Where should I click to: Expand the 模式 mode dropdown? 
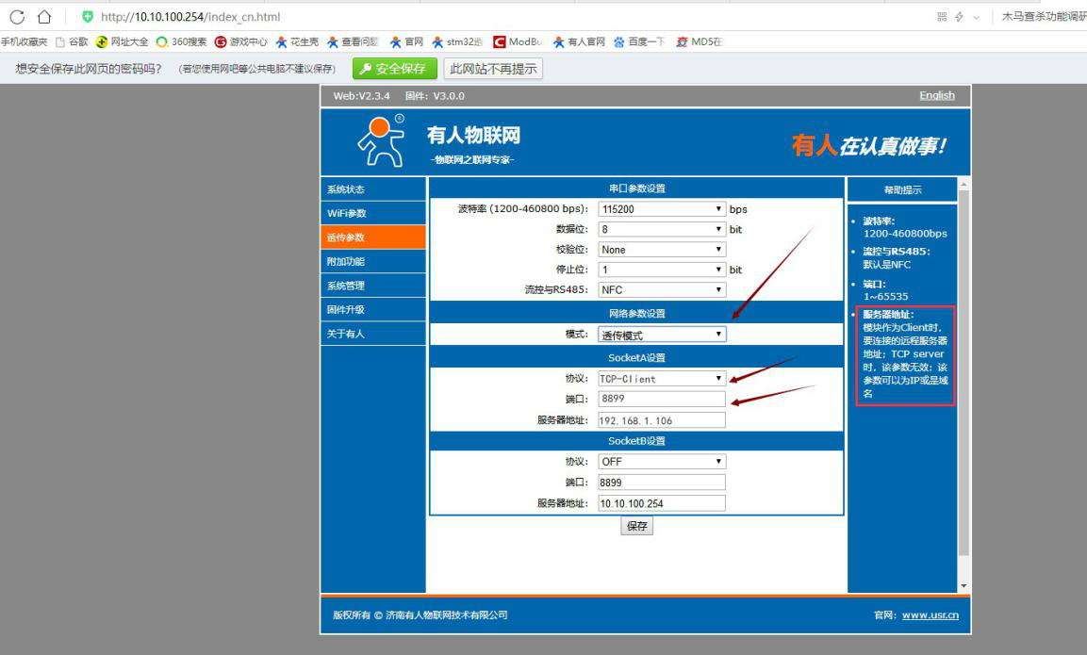662,335
